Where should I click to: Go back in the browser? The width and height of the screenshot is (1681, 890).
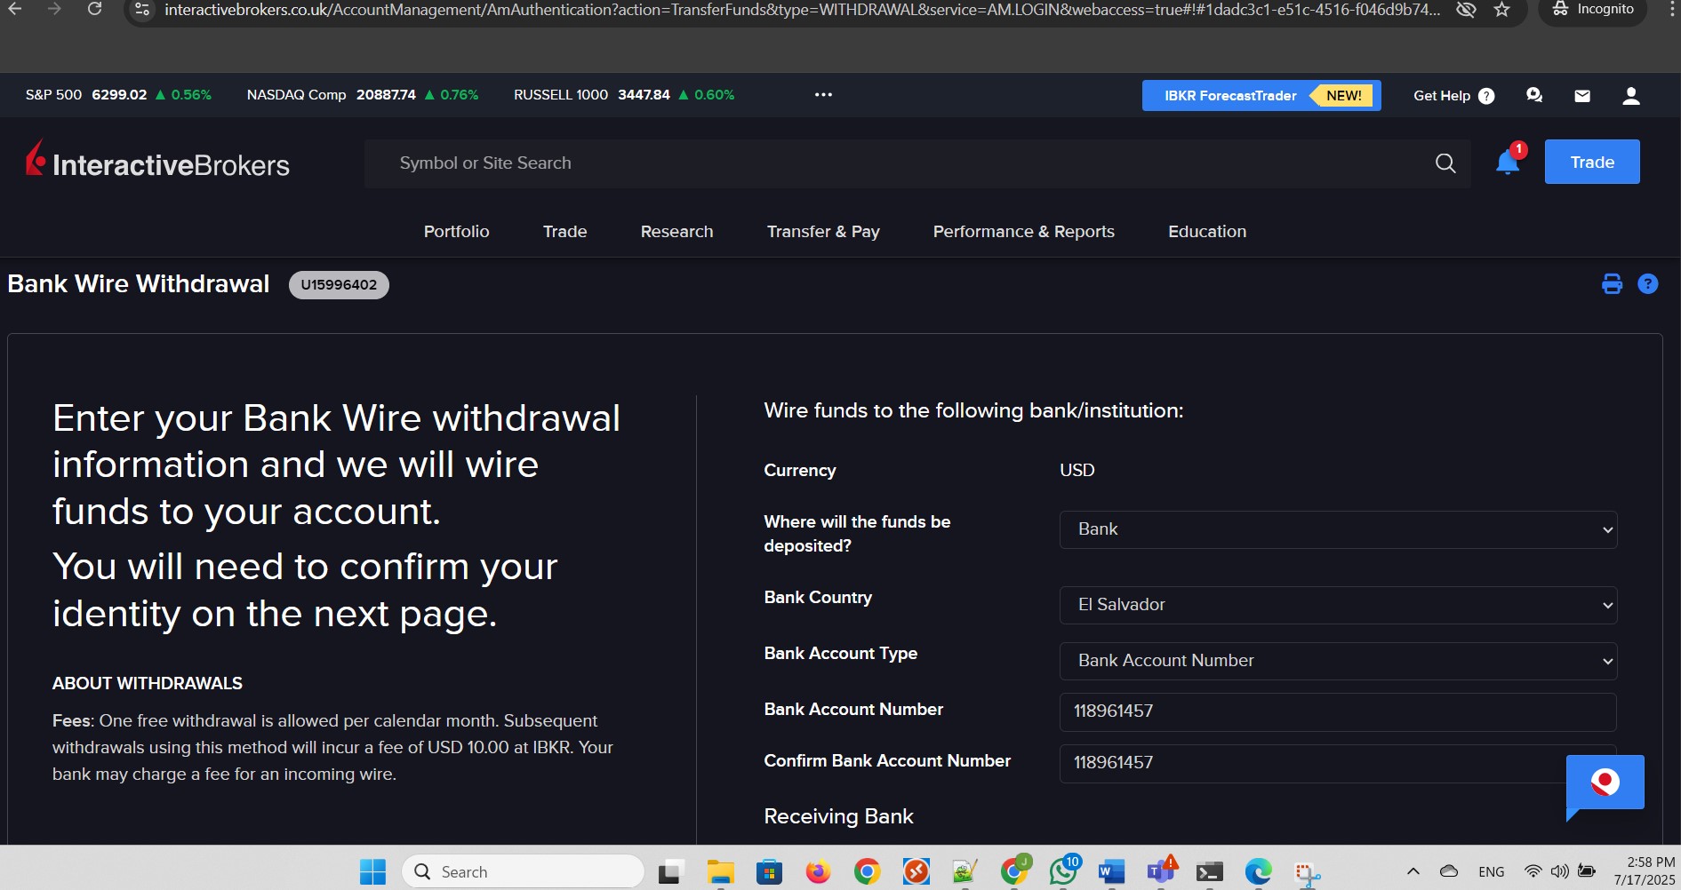coord(14,10)
